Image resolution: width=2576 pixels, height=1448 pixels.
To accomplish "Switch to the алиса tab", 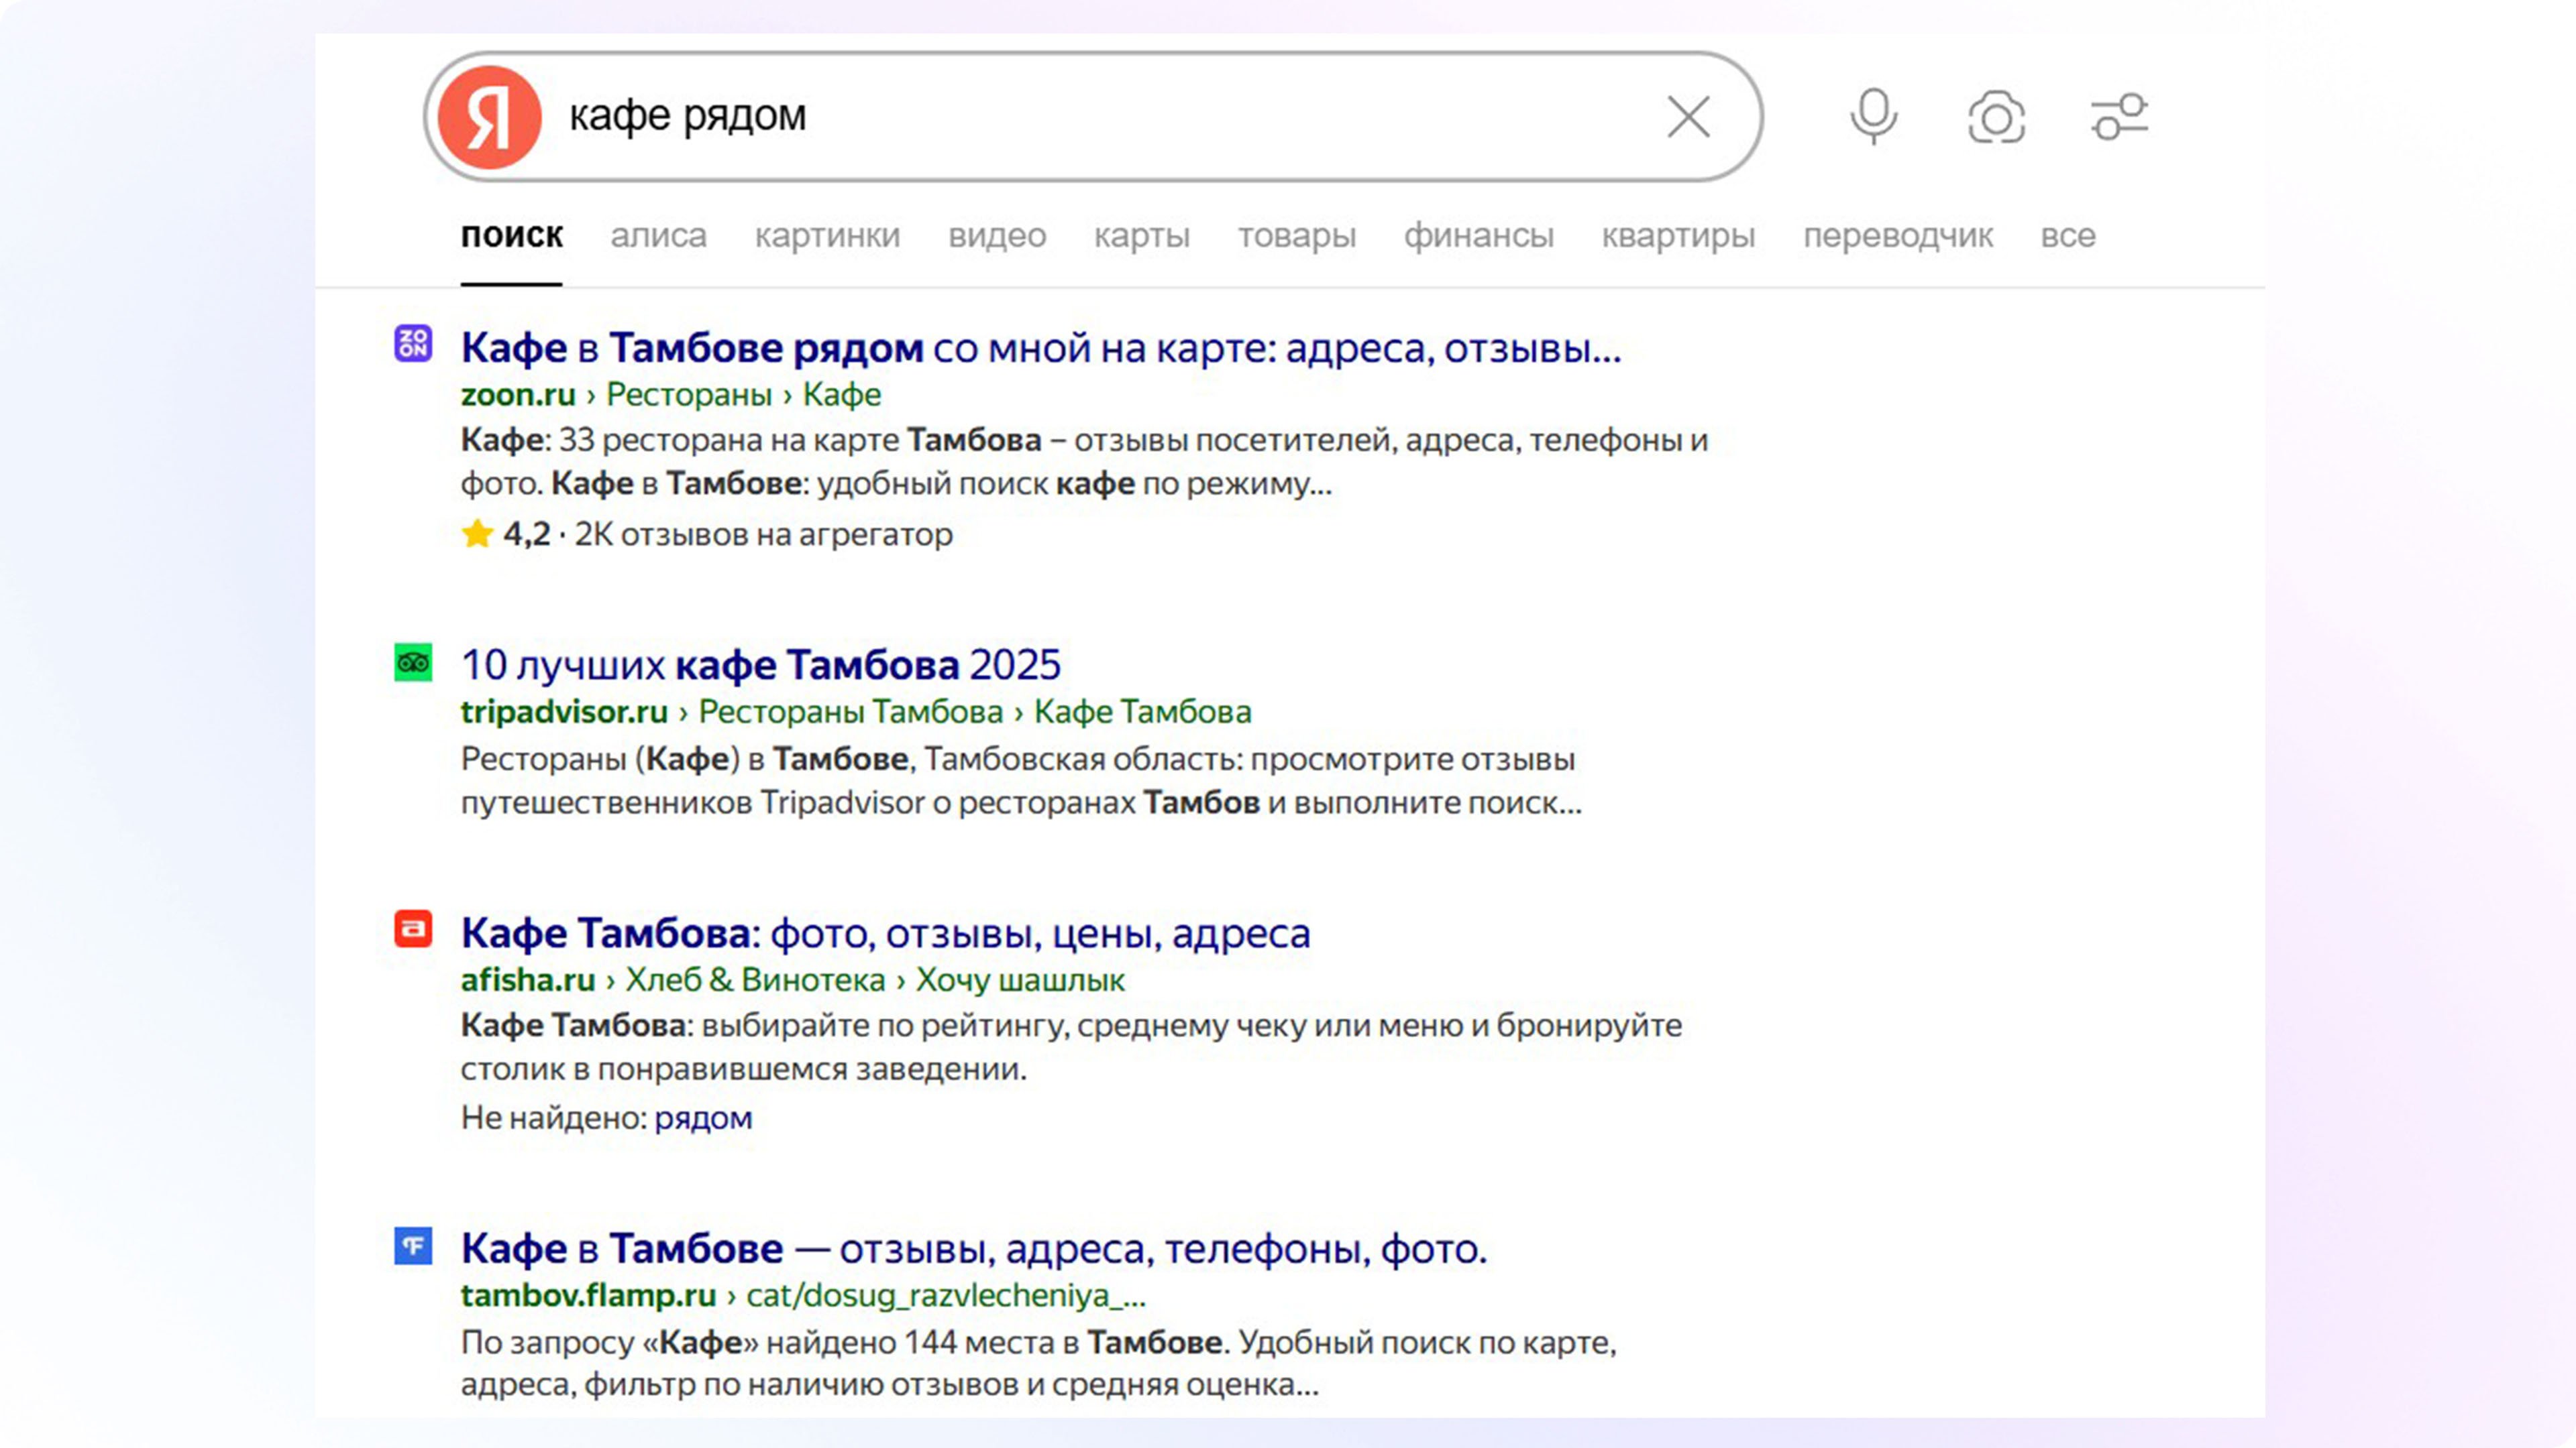I will (x=658, y=236).
